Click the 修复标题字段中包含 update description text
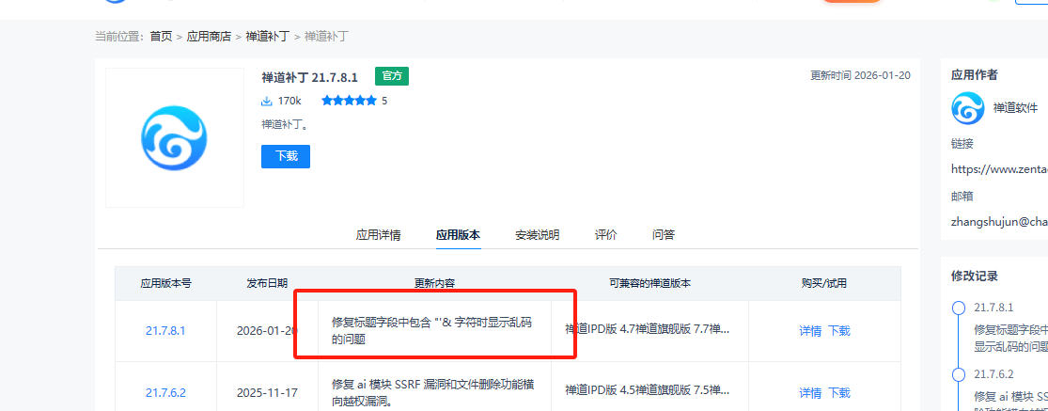Image resolution: width=1048 pixels, height=411 pixels. pos(431,331)
